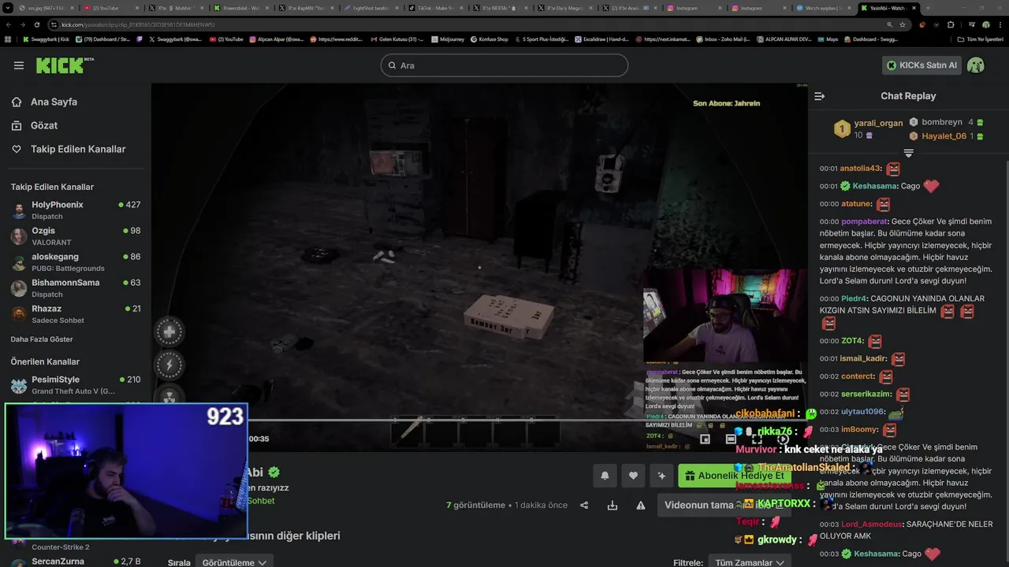Switch to the YouTube browser tab

(x=113, y=7)
